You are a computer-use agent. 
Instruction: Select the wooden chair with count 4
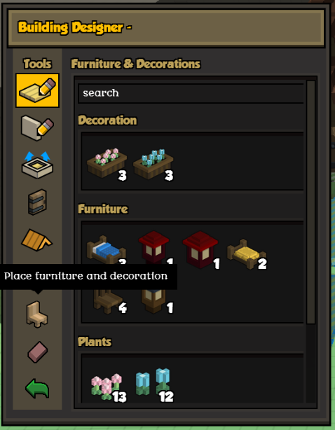tap(109, 302)
